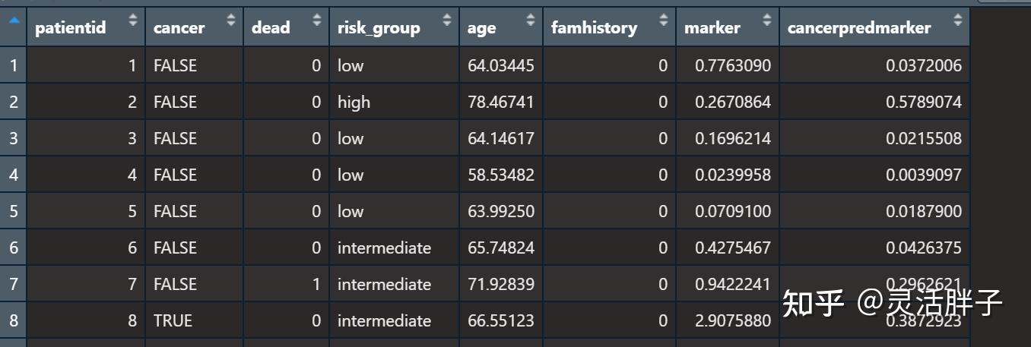1031x347 pixels.
Task: Click the blue row-index sort arrow in corner
Action: [13, 21]
